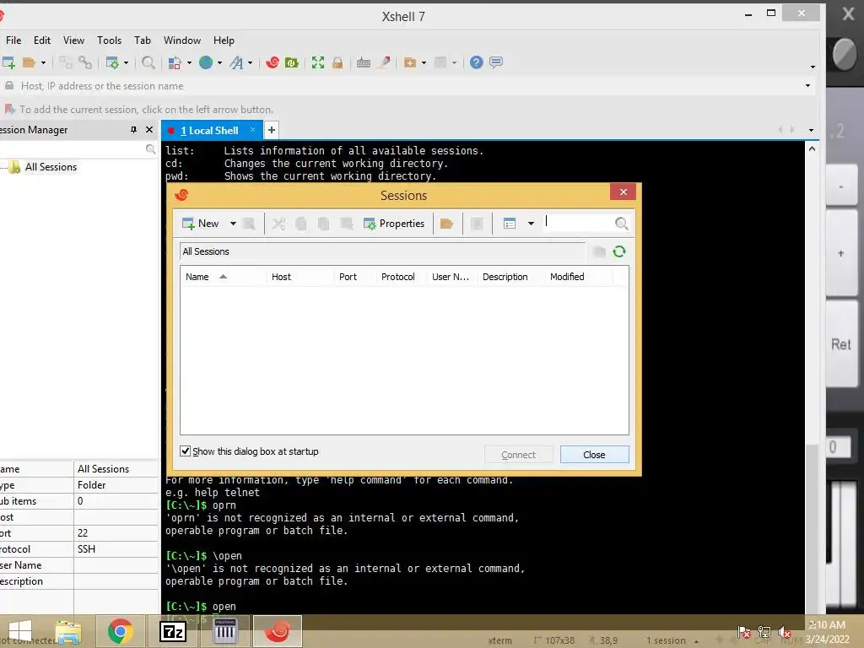The width and height of the screenshot is (864, 648).
Task: Click the padlock Lock screen toolbar icon
Action: (x=337, y=62)
